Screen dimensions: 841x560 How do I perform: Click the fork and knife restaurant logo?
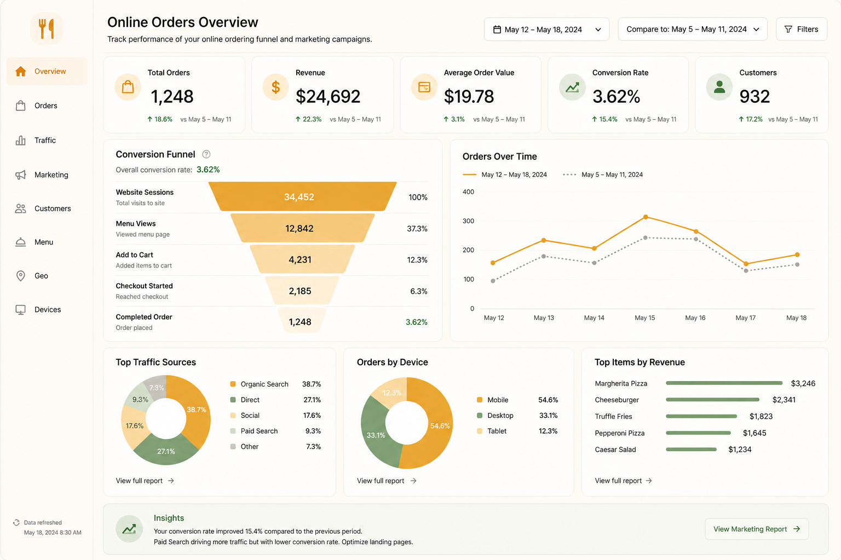47,28
